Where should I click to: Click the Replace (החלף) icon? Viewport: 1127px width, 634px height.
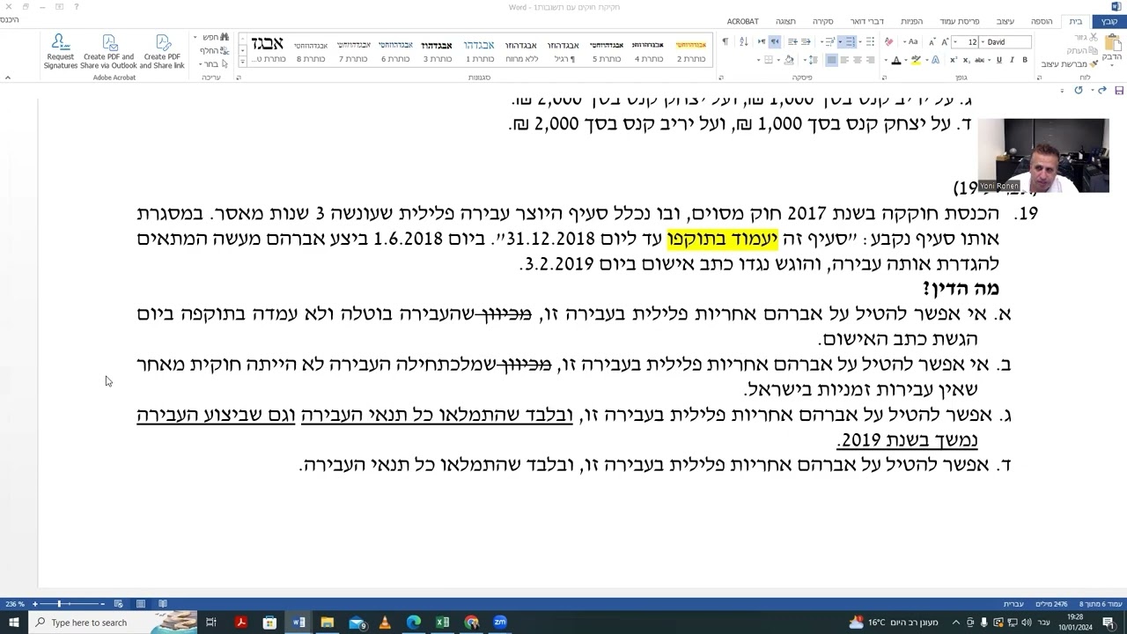pos(224,51)
